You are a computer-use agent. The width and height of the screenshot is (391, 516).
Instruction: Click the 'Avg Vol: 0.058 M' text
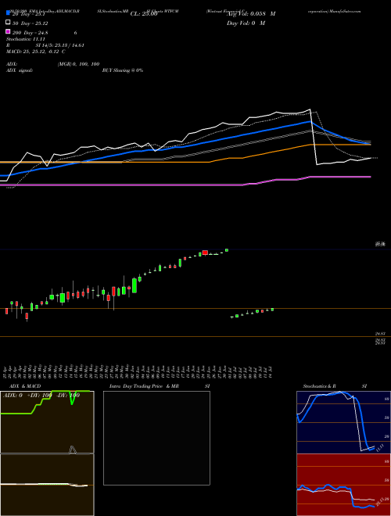coord(251,14)
